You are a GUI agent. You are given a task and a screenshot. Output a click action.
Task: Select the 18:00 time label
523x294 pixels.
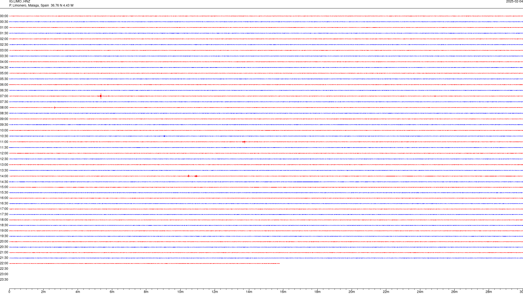pos(4,220)
